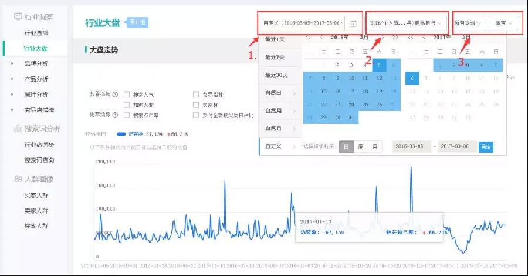This screenshot has height=276, width=528.
Task: Select March 4 in the 2017 calendar
Action: (x=482, y=65)
